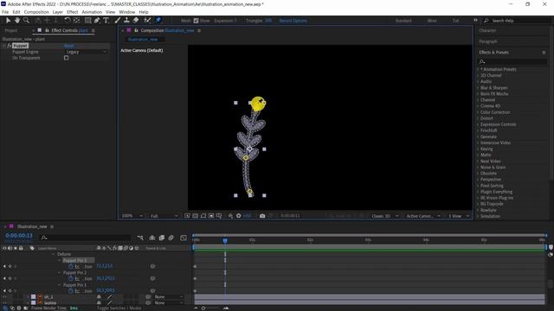Open the Layer menu

click(58, 12)
